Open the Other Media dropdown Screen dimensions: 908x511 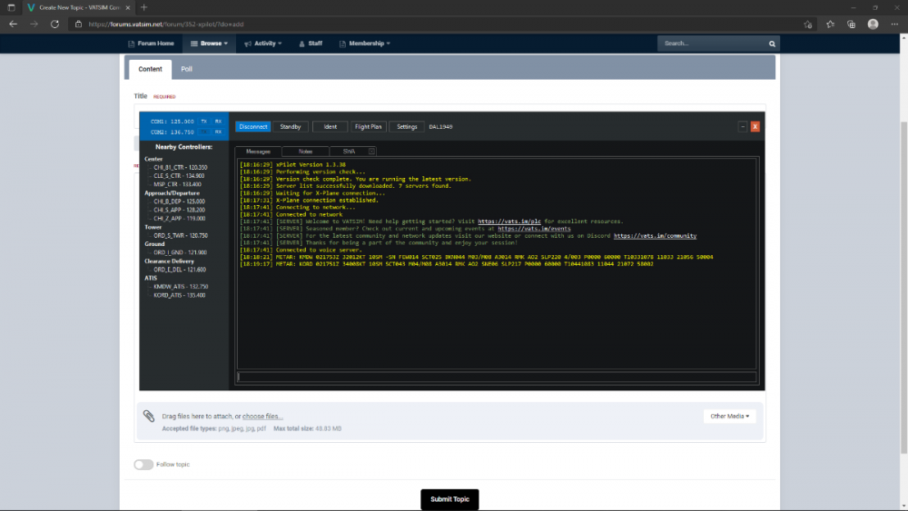tap(730, 416)
